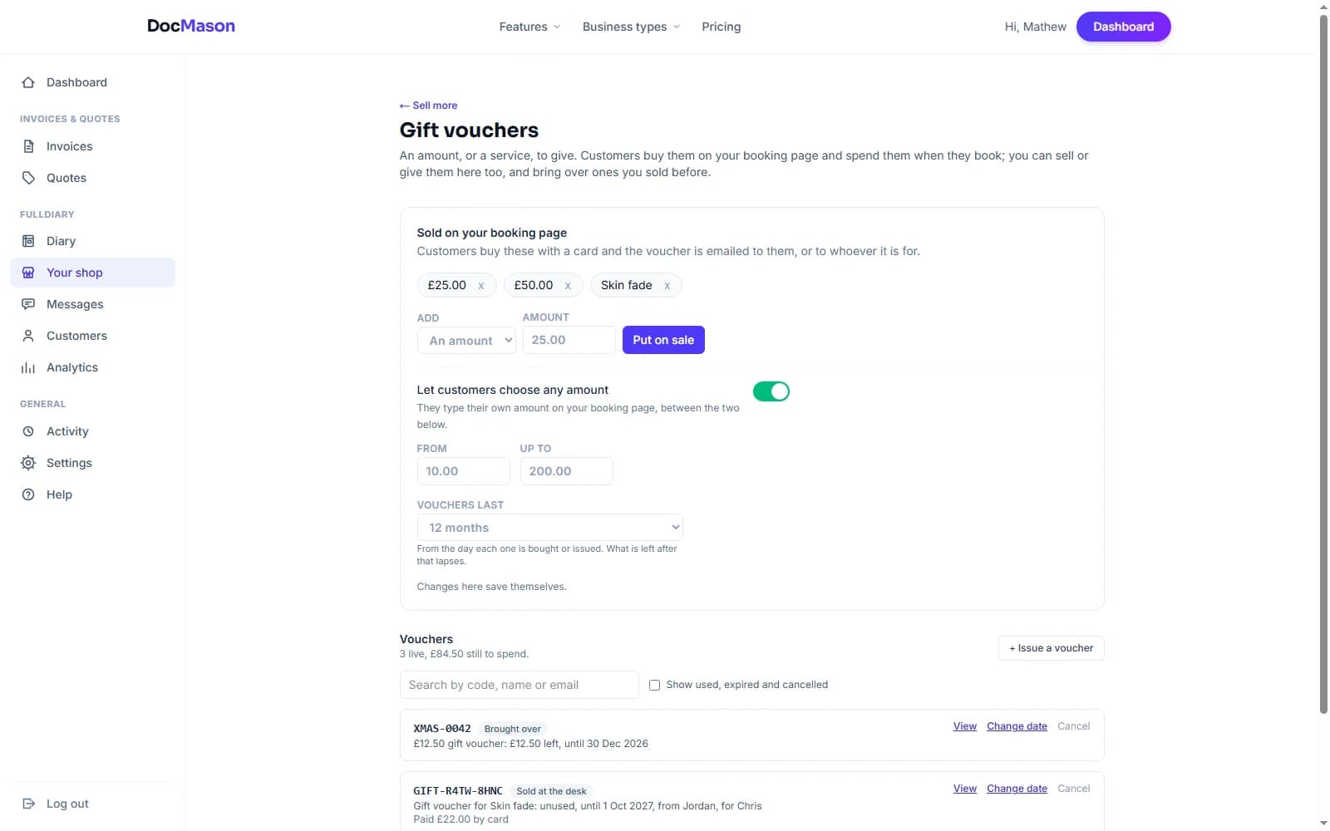The height and width of the screenshot is (831, 1330).
Task: Click the Dashboard home icon in sidebar
Action: tap(28, 82)
